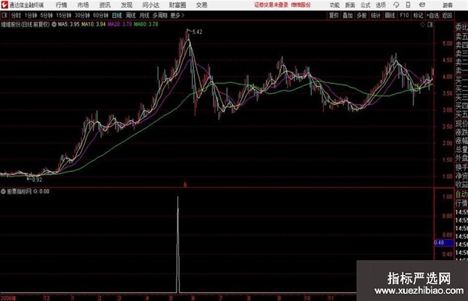Open the 功能 menu
This screenshot has width=468, height=301.
pyautogui.click(x=335, y=5)
